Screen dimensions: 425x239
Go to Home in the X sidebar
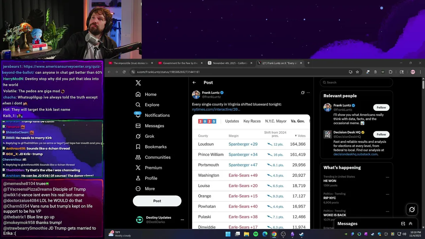(x=146, y=94)
